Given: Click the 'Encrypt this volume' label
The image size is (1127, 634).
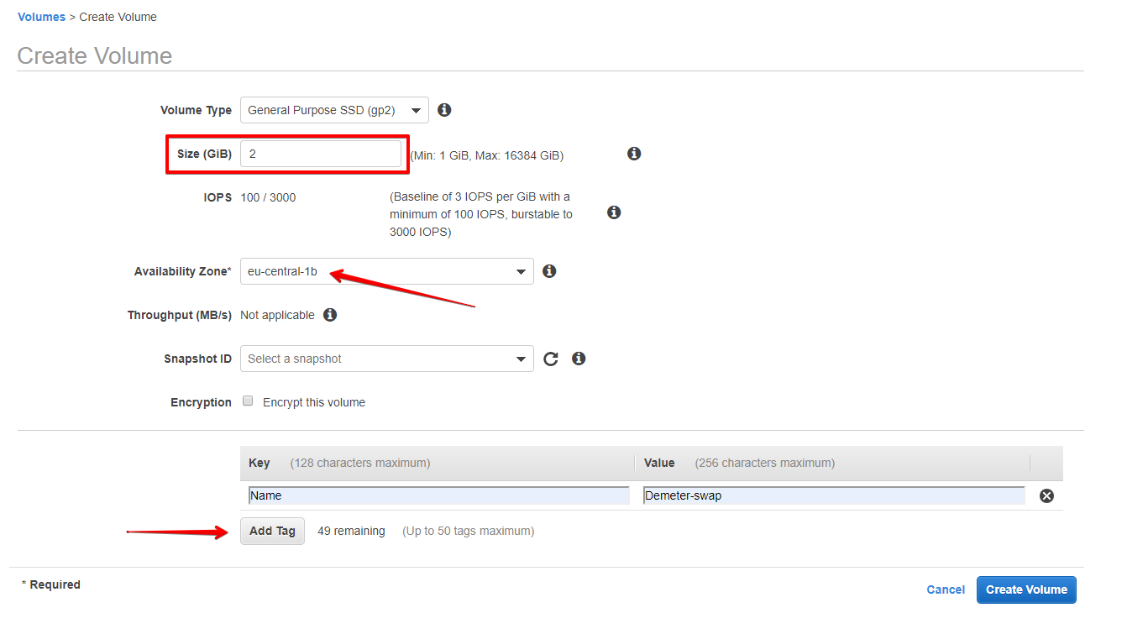Looking at the screenshot, I should 314,402.
